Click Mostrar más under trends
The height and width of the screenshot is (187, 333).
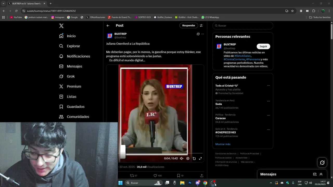click(x=223, y=144)
